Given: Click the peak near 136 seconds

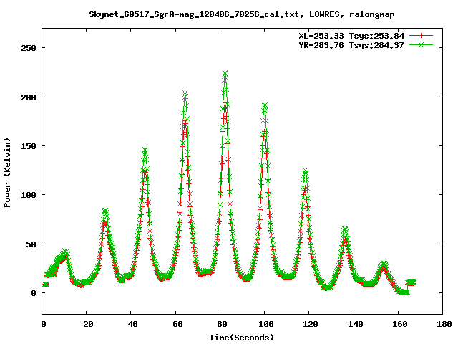Looking at the screenshot, I should click(345, 229).
